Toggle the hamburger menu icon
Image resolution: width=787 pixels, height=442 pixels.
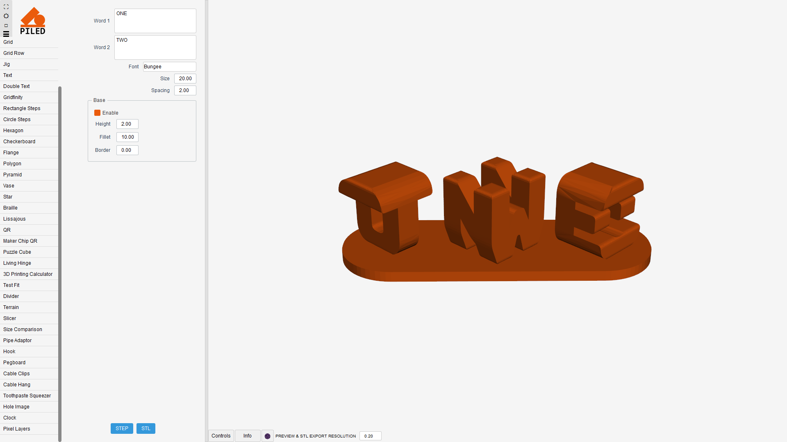[6, 34]
